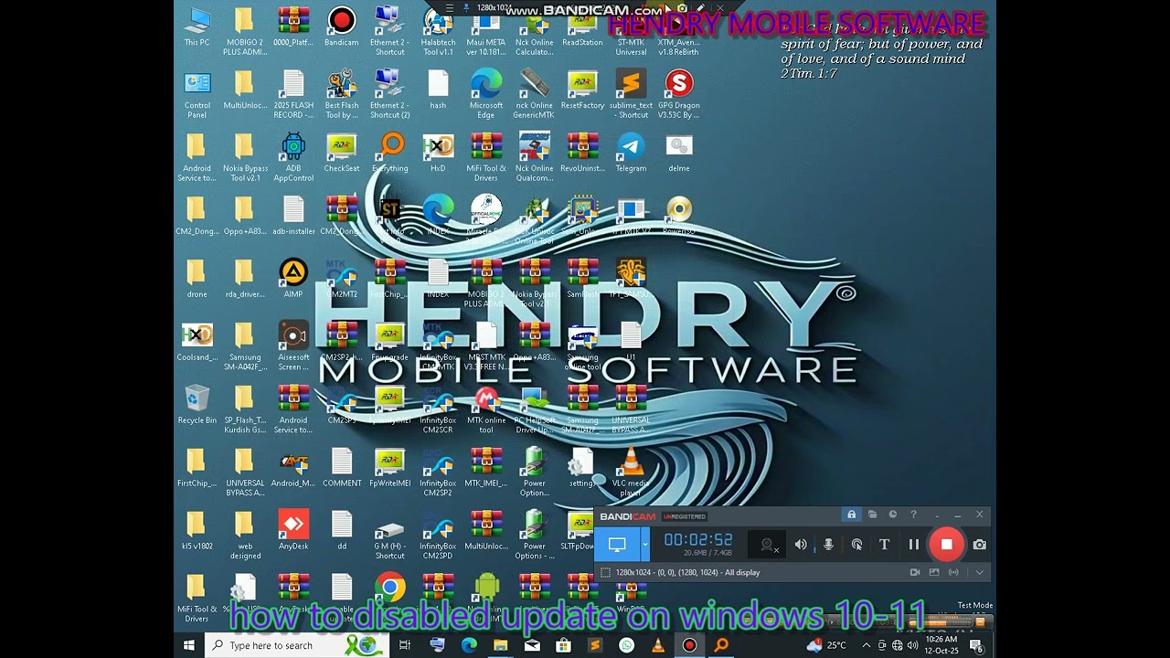Open Task View on taskbar
1170x658 pixels.
tap(405, 645)
